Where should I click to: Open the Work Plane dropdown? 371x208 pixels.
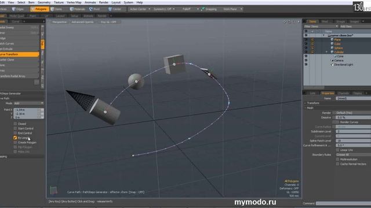coord(232,9)
